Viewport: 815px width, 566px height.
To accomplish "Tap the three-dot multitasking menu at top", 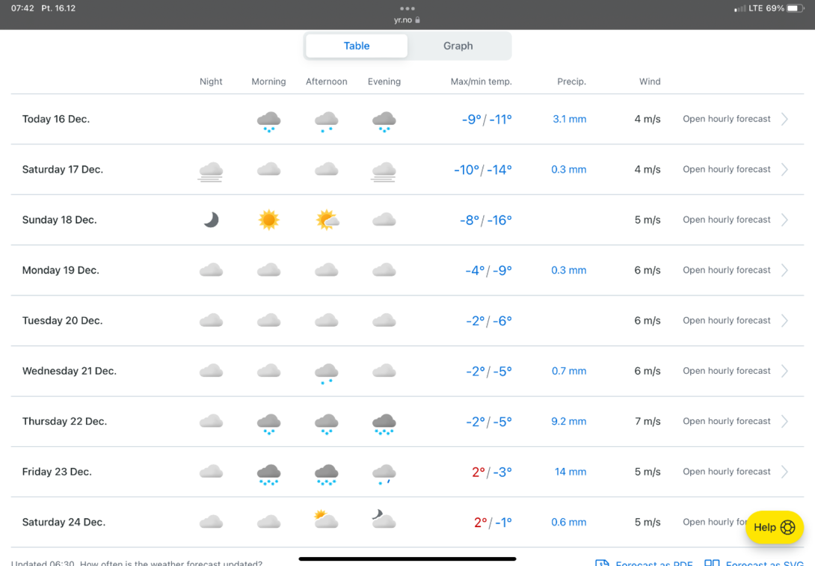I will (x=407, y=8).
